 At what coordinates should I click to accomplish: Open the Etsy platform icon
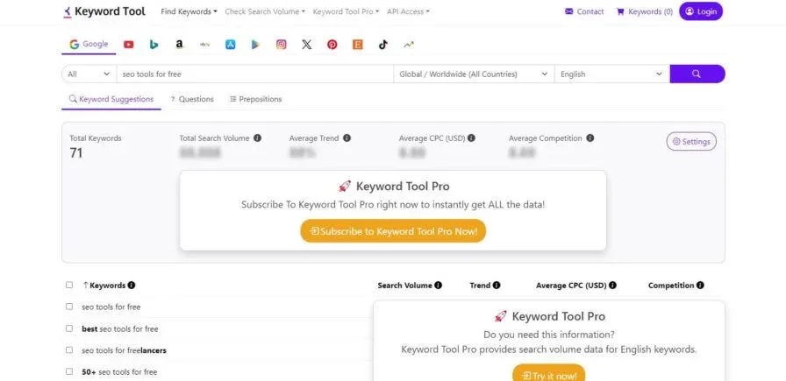tap(357, 45)
